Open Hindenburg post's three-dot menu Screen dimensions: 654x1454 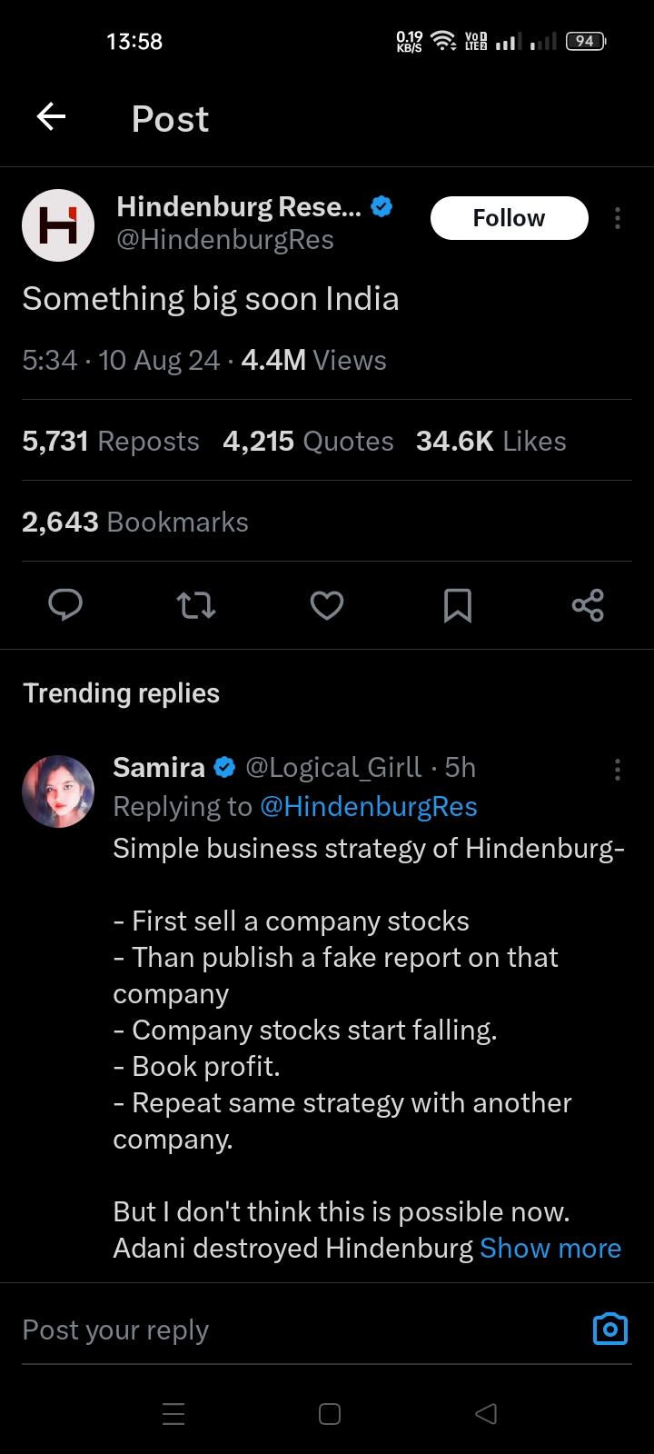[x=618, y=218]
